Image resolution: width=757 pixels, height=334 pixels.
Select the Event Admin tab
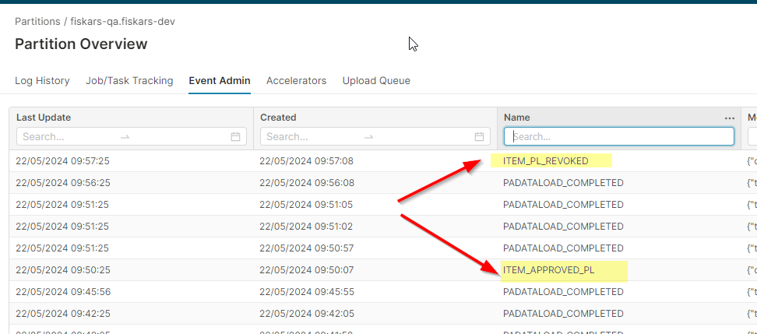220,81
